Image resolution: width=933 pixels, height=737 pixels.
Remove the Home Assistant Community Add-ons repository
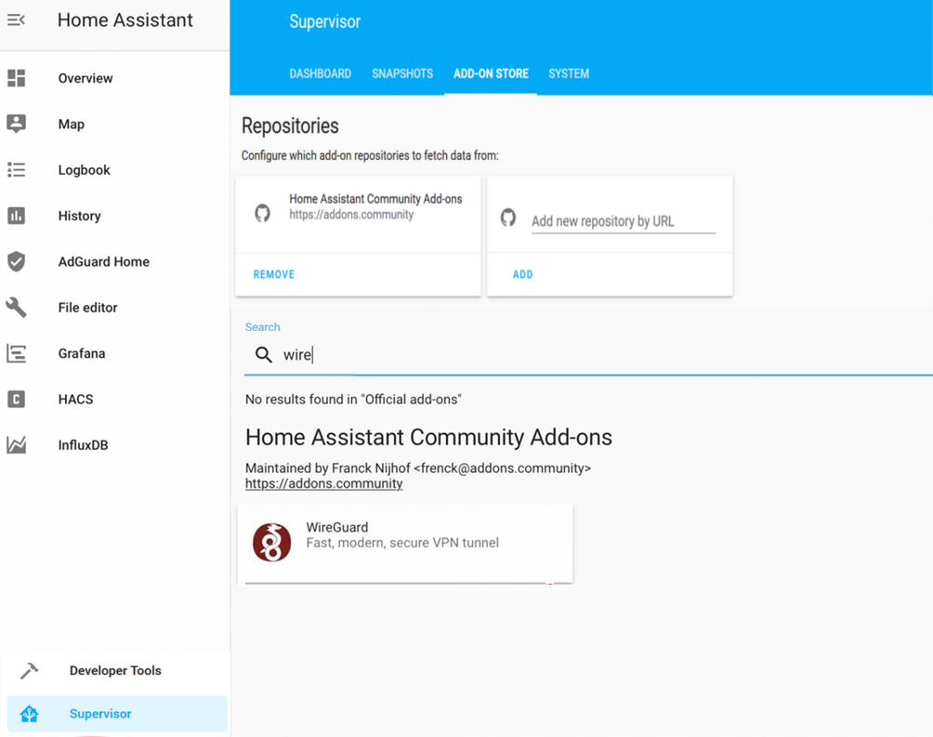(274, 274)
